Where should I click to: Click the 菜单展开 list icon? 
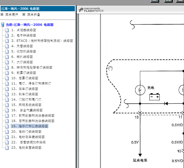[x=2, y=15]
